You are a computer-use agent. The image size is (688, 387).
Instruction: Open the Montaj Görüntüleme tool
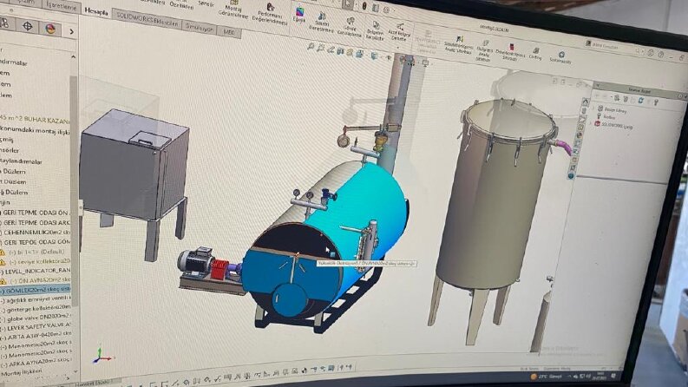click(233, 10)
